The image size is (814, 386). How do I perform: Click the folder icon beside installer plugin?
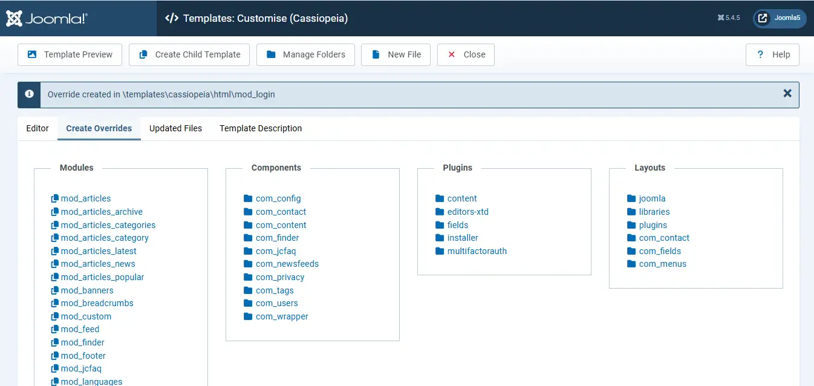[x=440, y=238]
